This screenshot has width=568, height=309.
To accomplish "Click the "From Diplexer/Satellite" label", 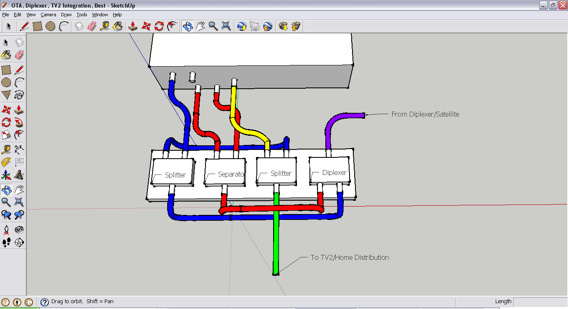I will (x=425, y=114).
